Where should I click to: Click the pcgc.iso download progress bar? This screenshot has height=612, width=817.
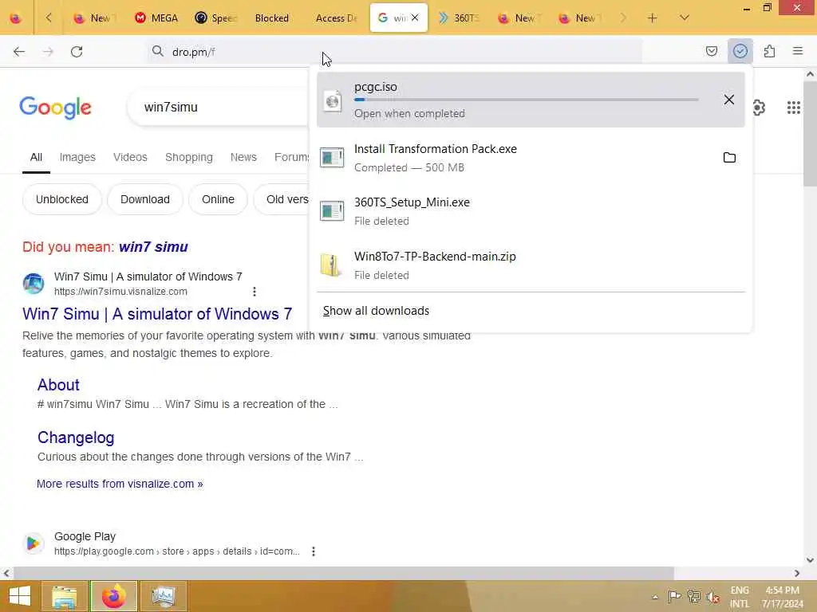click(x=527, y=100)
